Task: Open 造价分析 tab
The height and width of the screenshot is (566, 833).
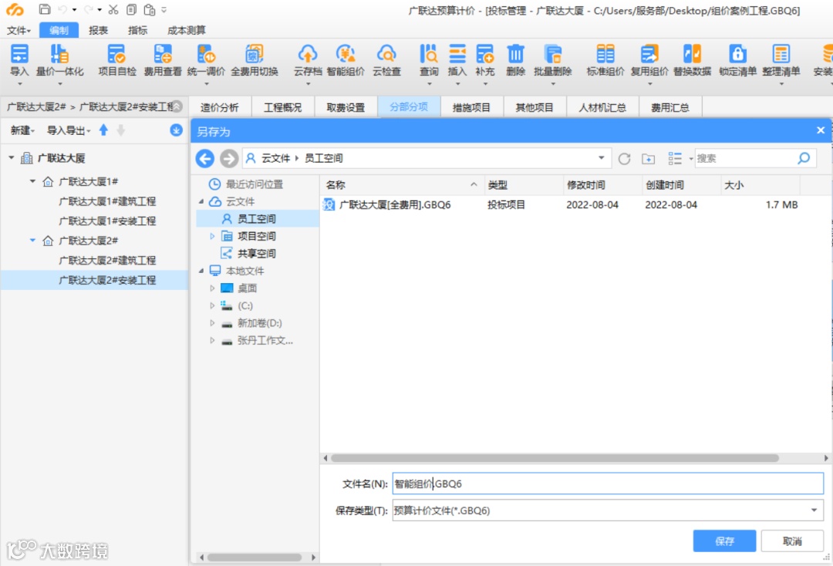Action: tap(219, 107)
